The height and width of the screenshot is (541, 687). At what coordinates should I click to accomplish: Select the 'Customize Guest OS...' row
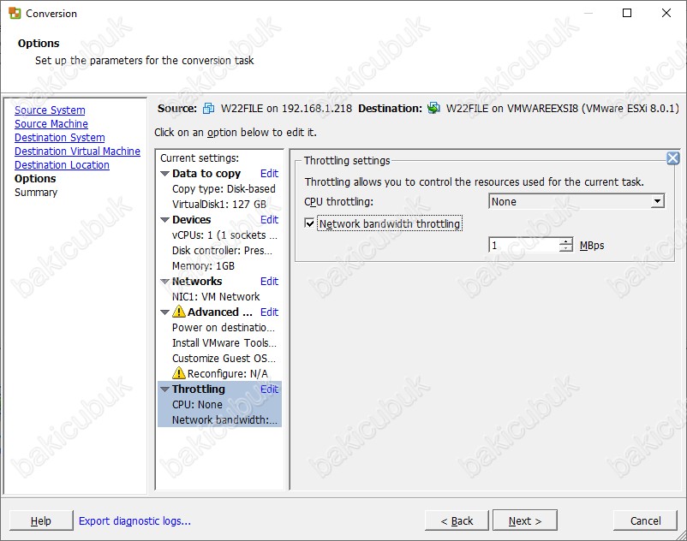pyautogui.click(x=224, y=358)
